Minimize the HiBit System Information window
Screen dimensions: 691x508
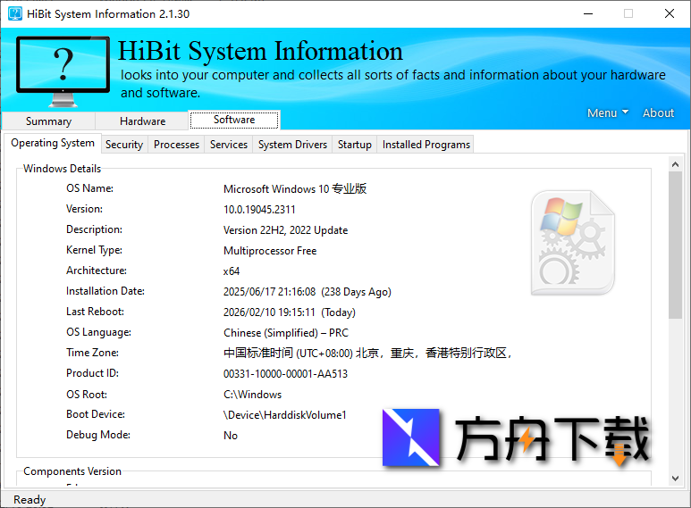click(588, 13)
